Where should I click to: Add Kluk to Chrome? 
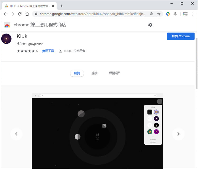coord(181,36)
